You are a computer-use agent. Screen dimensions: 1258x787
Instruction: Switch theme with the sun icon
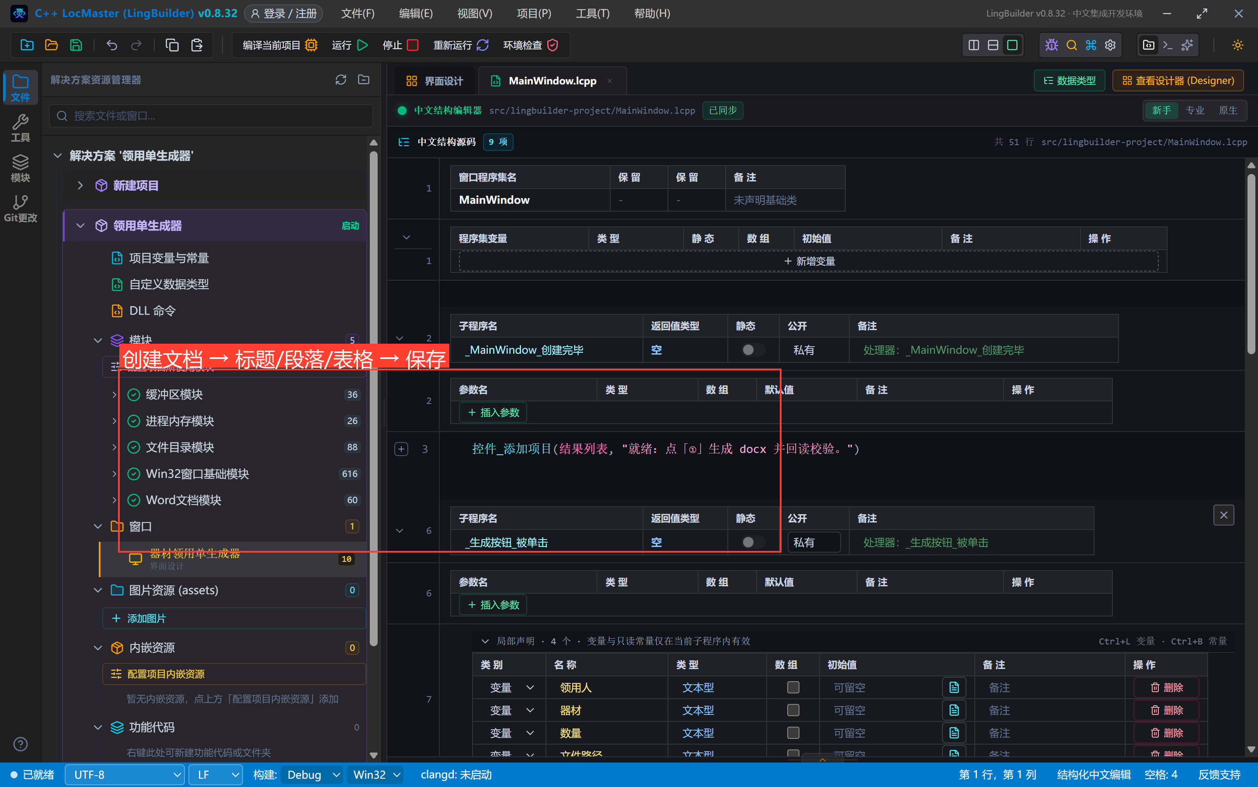point(1237,45)
